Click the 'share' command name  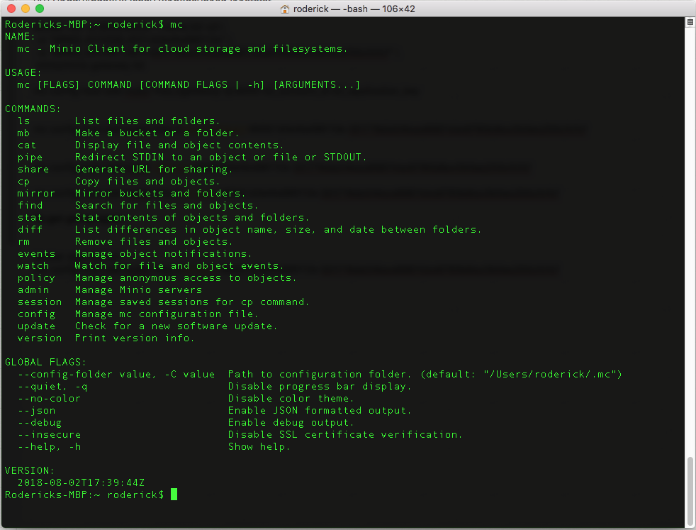pos(33,169)
